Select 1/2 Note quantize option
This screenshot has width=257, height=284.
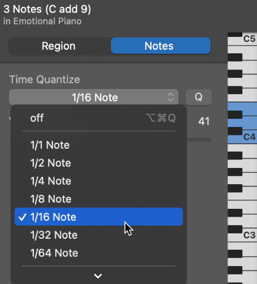99,163
